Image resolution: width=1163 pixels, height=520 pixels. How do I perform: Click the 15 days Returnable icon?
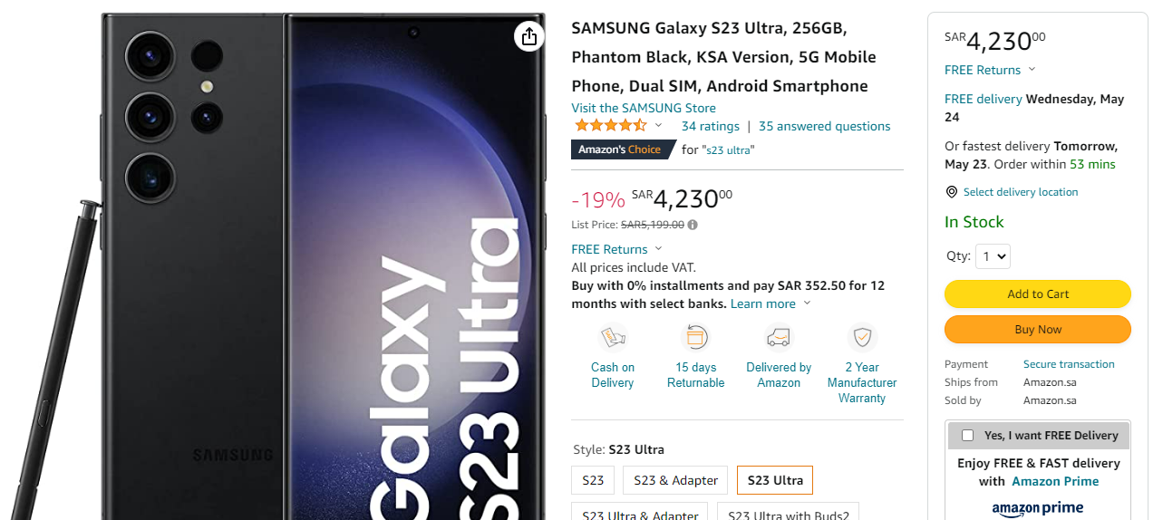(695, 338)
